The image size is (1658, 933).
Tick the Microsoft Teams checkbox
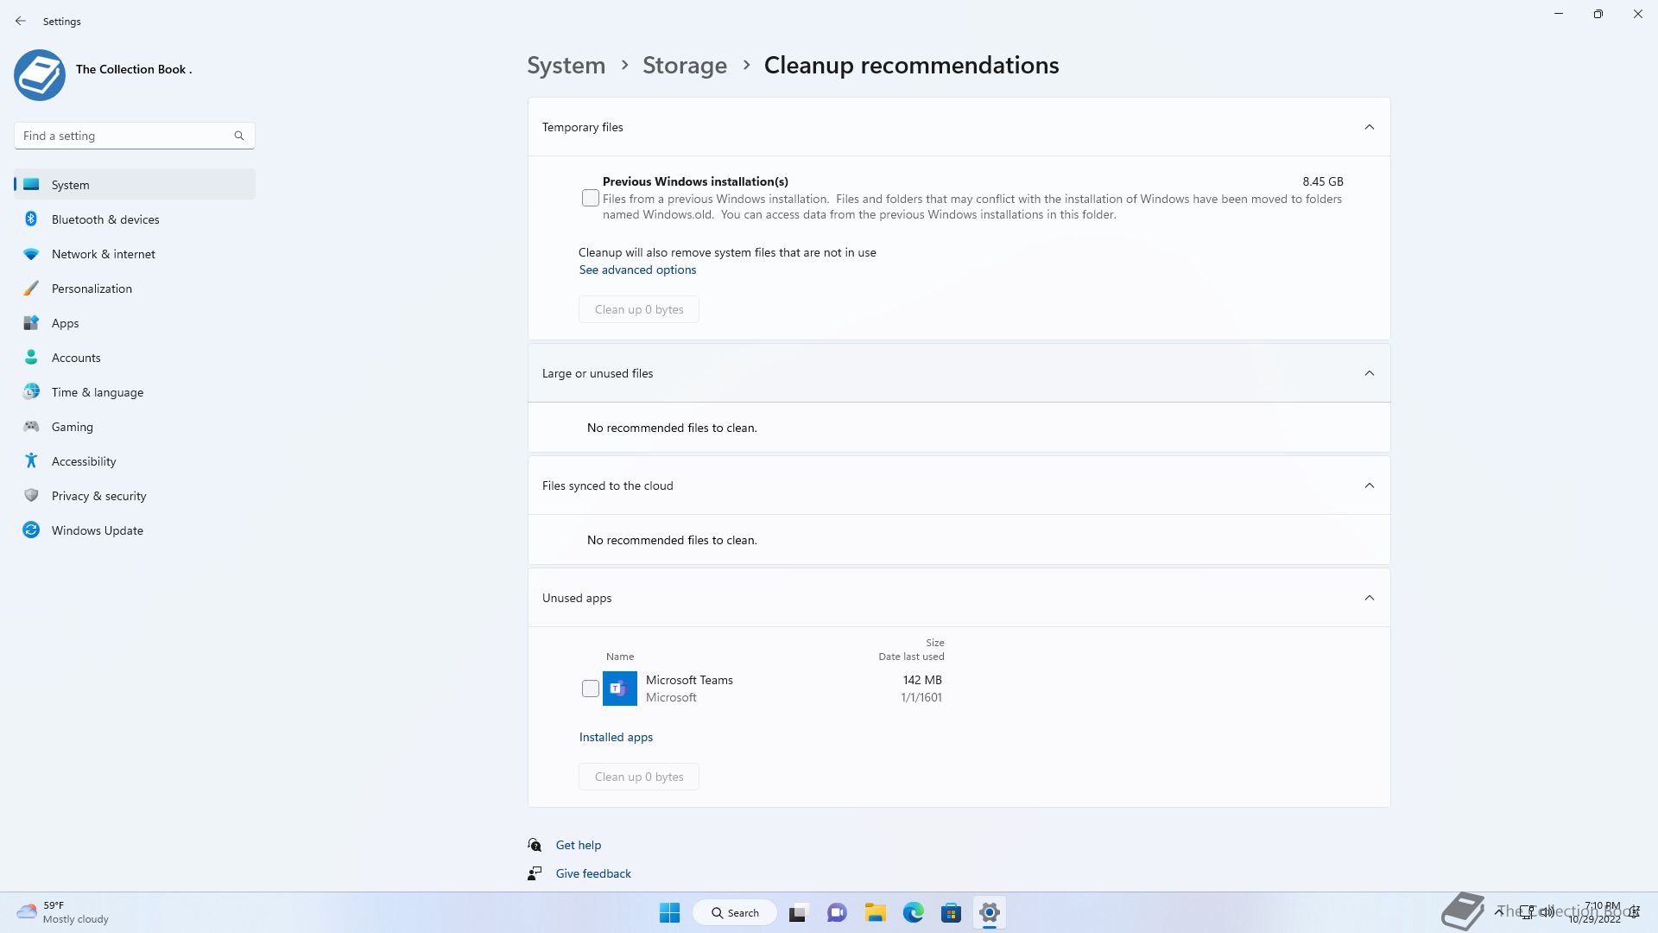tap(591, 689)
